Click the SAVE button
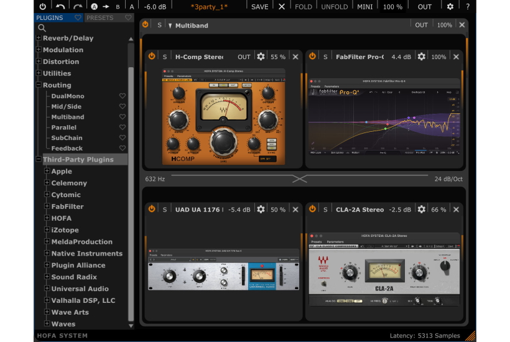This screenshot has height=342, width=510. (259, 6)
